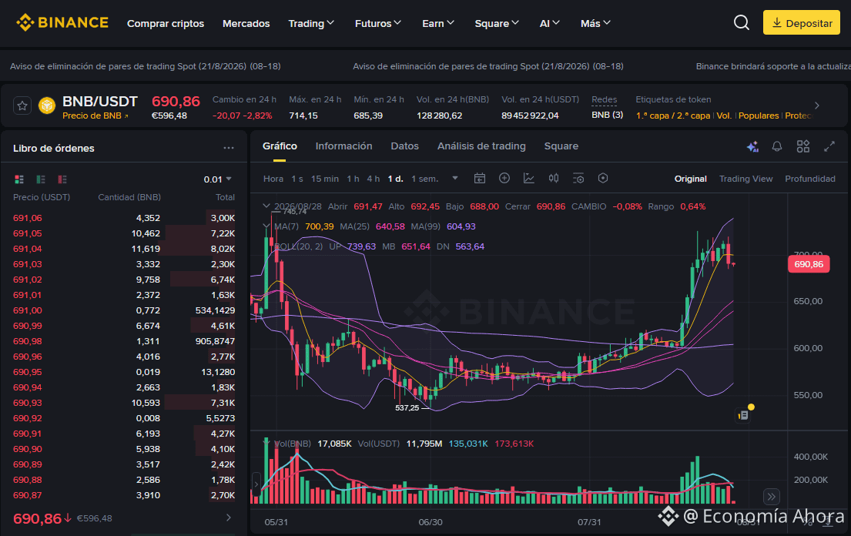Go to Comprar criptos

(x=166, y=23)
